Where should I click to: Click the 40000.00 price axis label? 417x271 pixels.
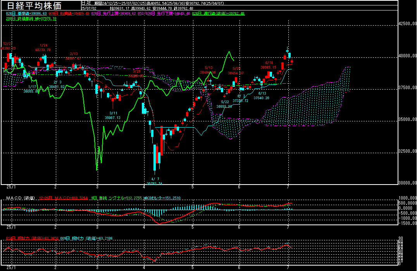408,56
